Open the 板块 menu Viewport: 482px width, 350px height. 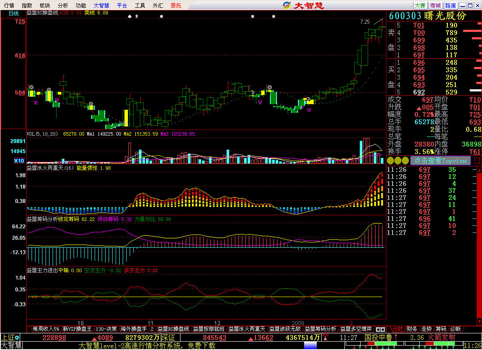[x=45, y=6]
